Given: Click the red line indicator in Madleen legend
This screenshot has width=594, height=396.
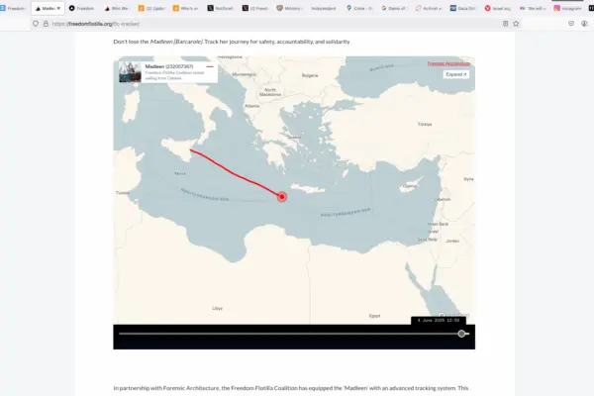Looking at the screenshot, I should click(210, 66).
